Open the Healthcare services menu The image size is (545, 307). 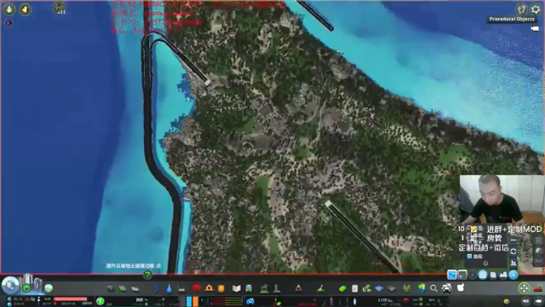tap(197, 288)
